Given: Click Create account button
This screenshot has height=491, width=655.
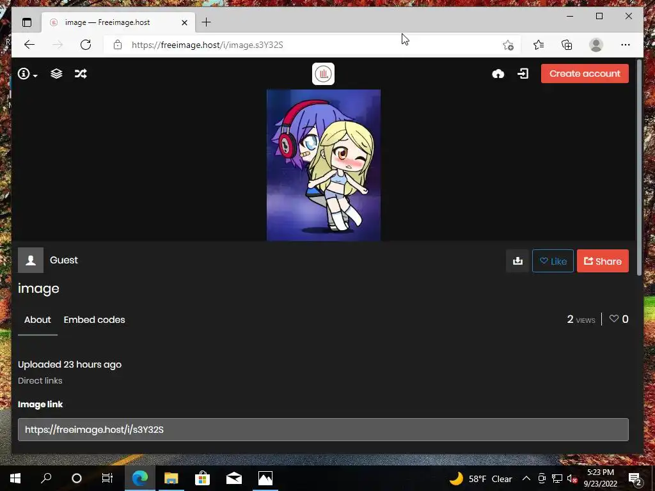Looking at the screenshot, I should [585, 74].
